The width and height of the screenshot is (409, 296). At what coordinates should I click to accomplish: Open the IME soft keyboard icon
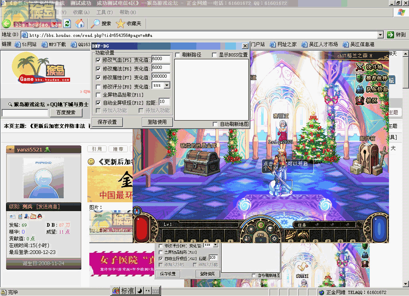156,291
